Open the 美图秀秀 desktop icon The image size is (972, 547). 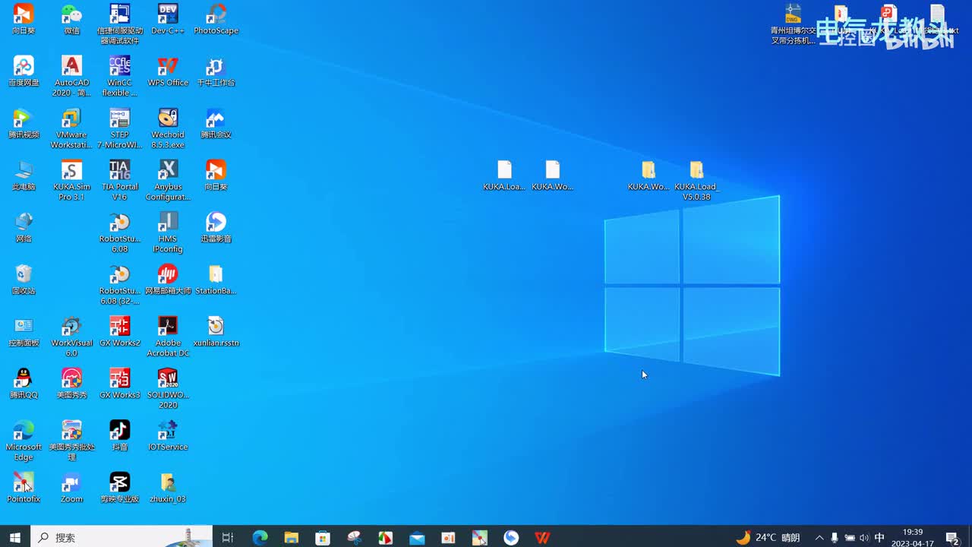point(71,384)
